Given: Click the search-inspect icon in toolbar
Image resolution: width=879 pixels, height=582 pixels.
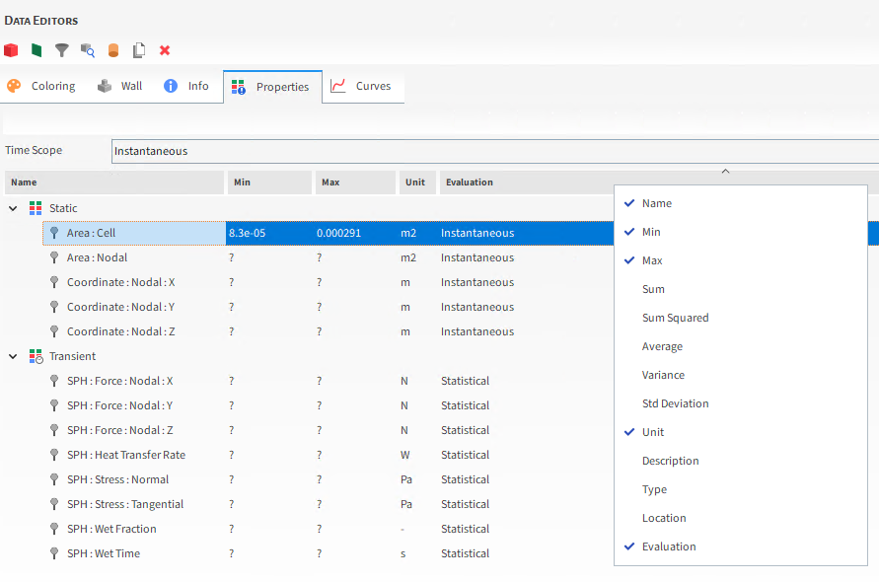Looking at the screenshot, I should 88,50.
